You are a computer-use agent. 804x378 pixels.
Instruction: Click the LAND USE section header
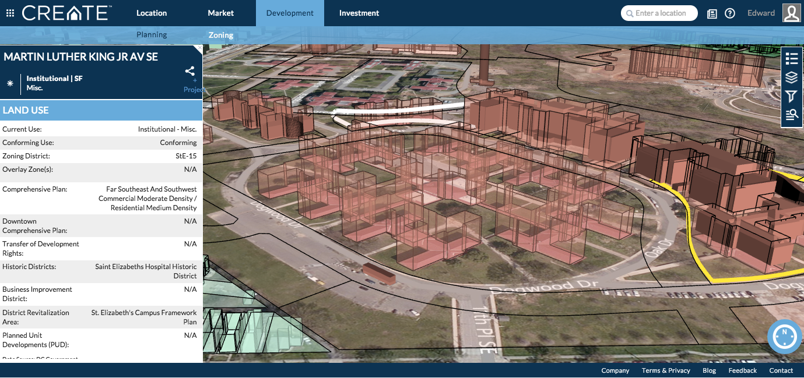point(101,110)
